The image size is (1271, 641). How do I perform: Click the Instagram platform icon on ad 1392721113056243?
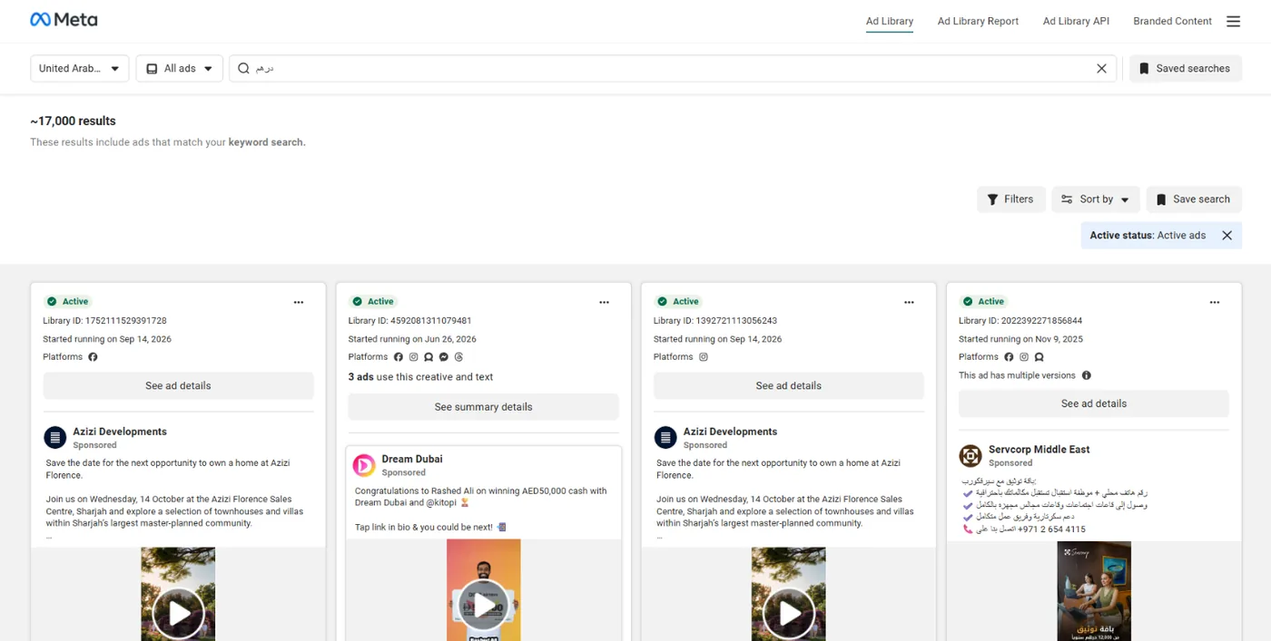(x=703, y=357)
